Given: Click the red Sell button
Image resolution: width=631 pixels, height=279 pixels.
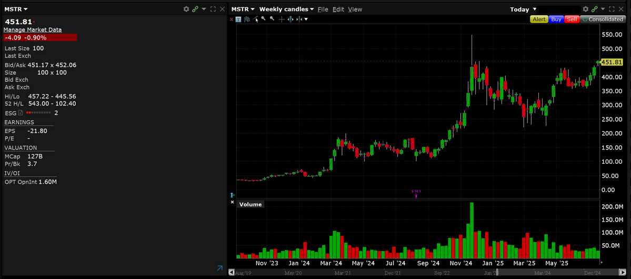Looking at the screenshot, I should [x=572, y=19].
